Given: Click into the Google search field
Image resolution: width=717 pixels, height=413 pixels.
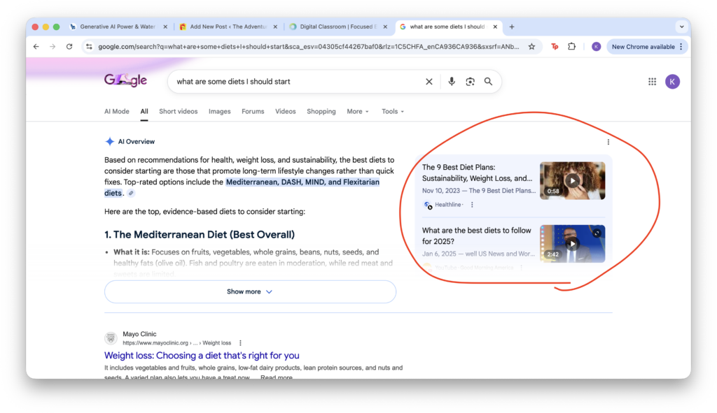Looking at the screenshot, I should [294, 82].
